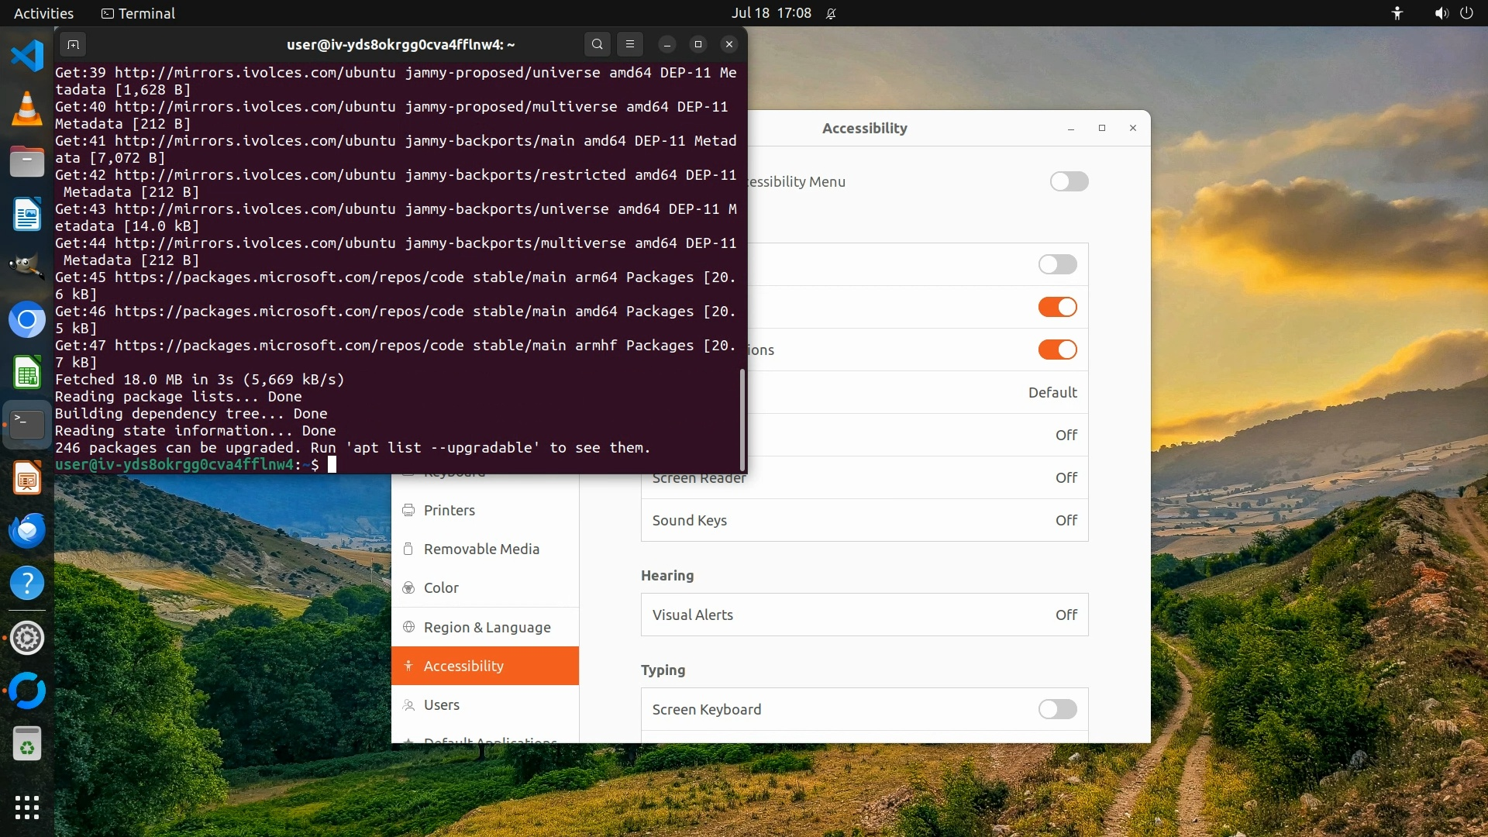Click the terminal vertical scrollbar
This screenshot has height=837, width=1488.
pyautogui.click(x=742, y=418)
